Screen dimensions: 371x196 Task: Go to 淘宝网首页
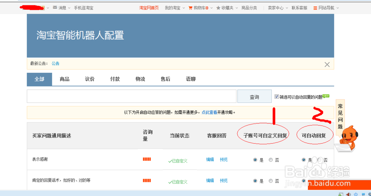tap(149, 8)
